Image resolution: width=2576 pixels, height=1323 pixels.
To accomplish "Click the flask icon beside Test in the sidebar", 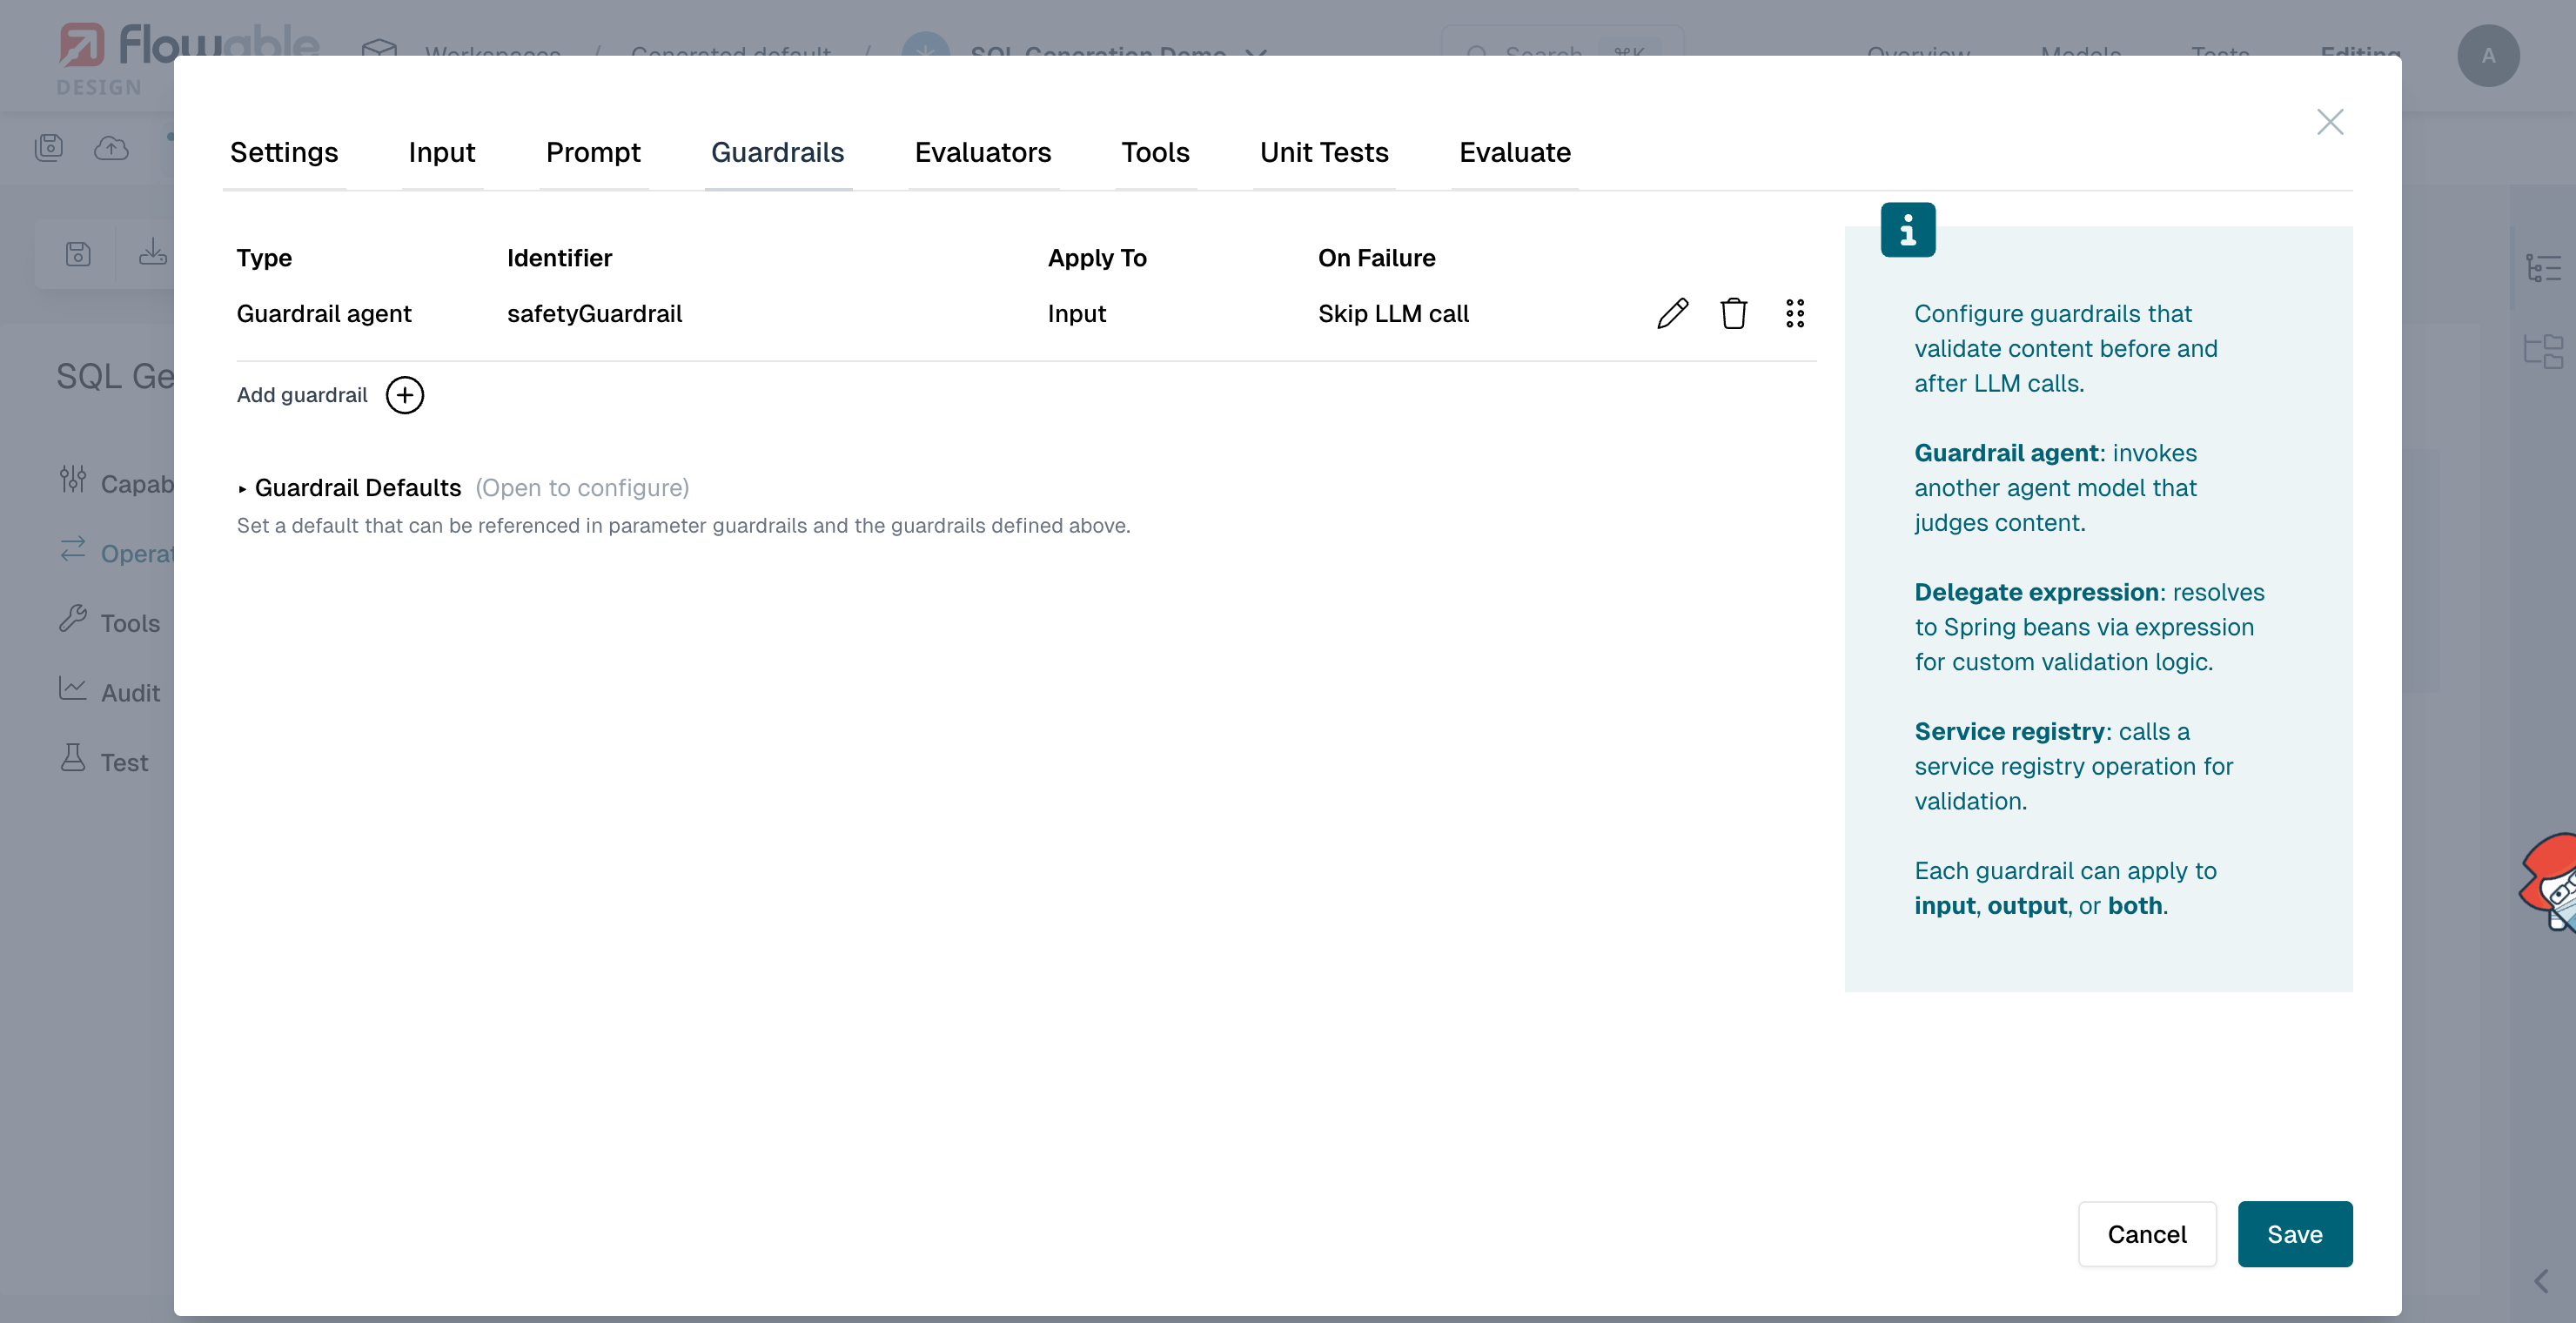I will click(x=73, y=758).
